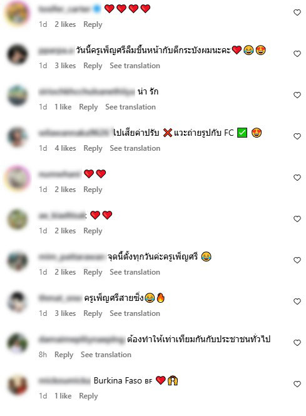This screenshot has height=416, width=306.
Task: View the 4 likes on FC comment
Action: coord(65,148)
